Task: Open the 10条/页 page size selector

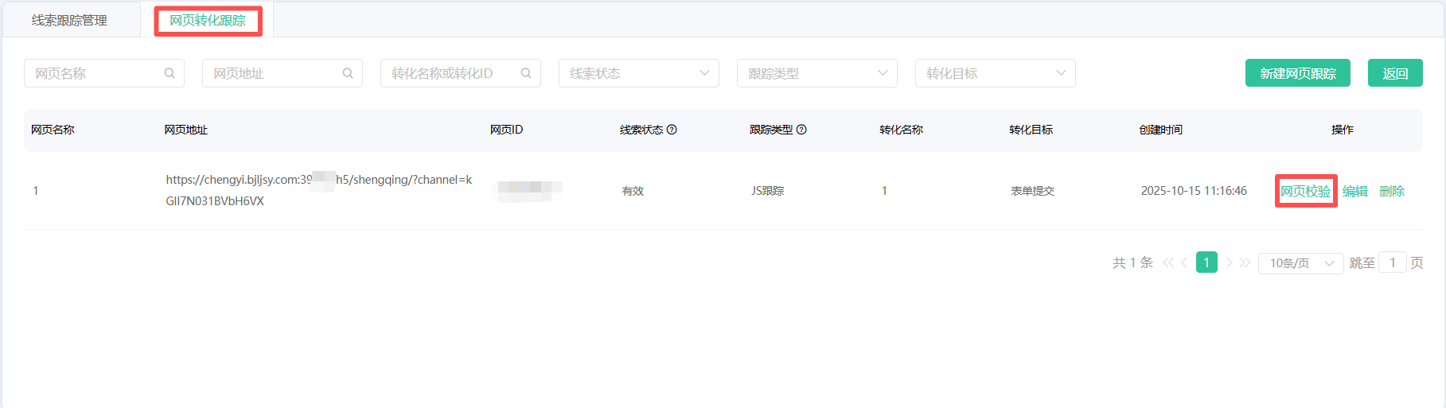Action: 1300,263
